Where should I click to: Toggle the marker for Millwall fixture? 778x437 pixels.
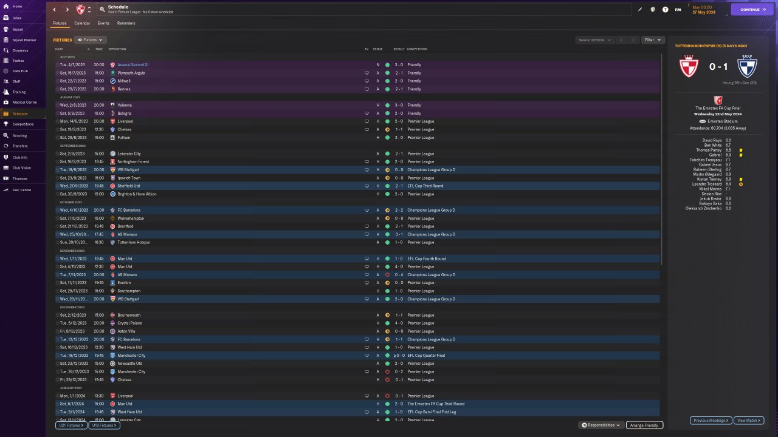58,81
